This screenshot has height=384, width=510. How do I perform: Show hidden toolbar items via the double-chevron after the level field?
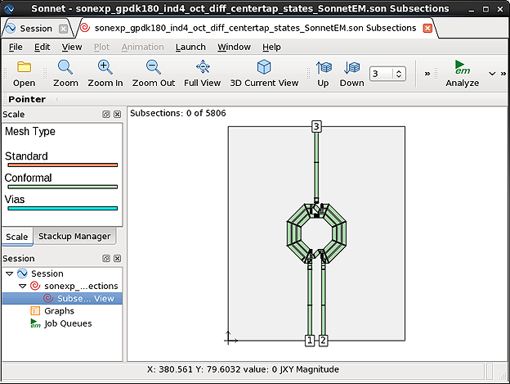pos(427,74)
